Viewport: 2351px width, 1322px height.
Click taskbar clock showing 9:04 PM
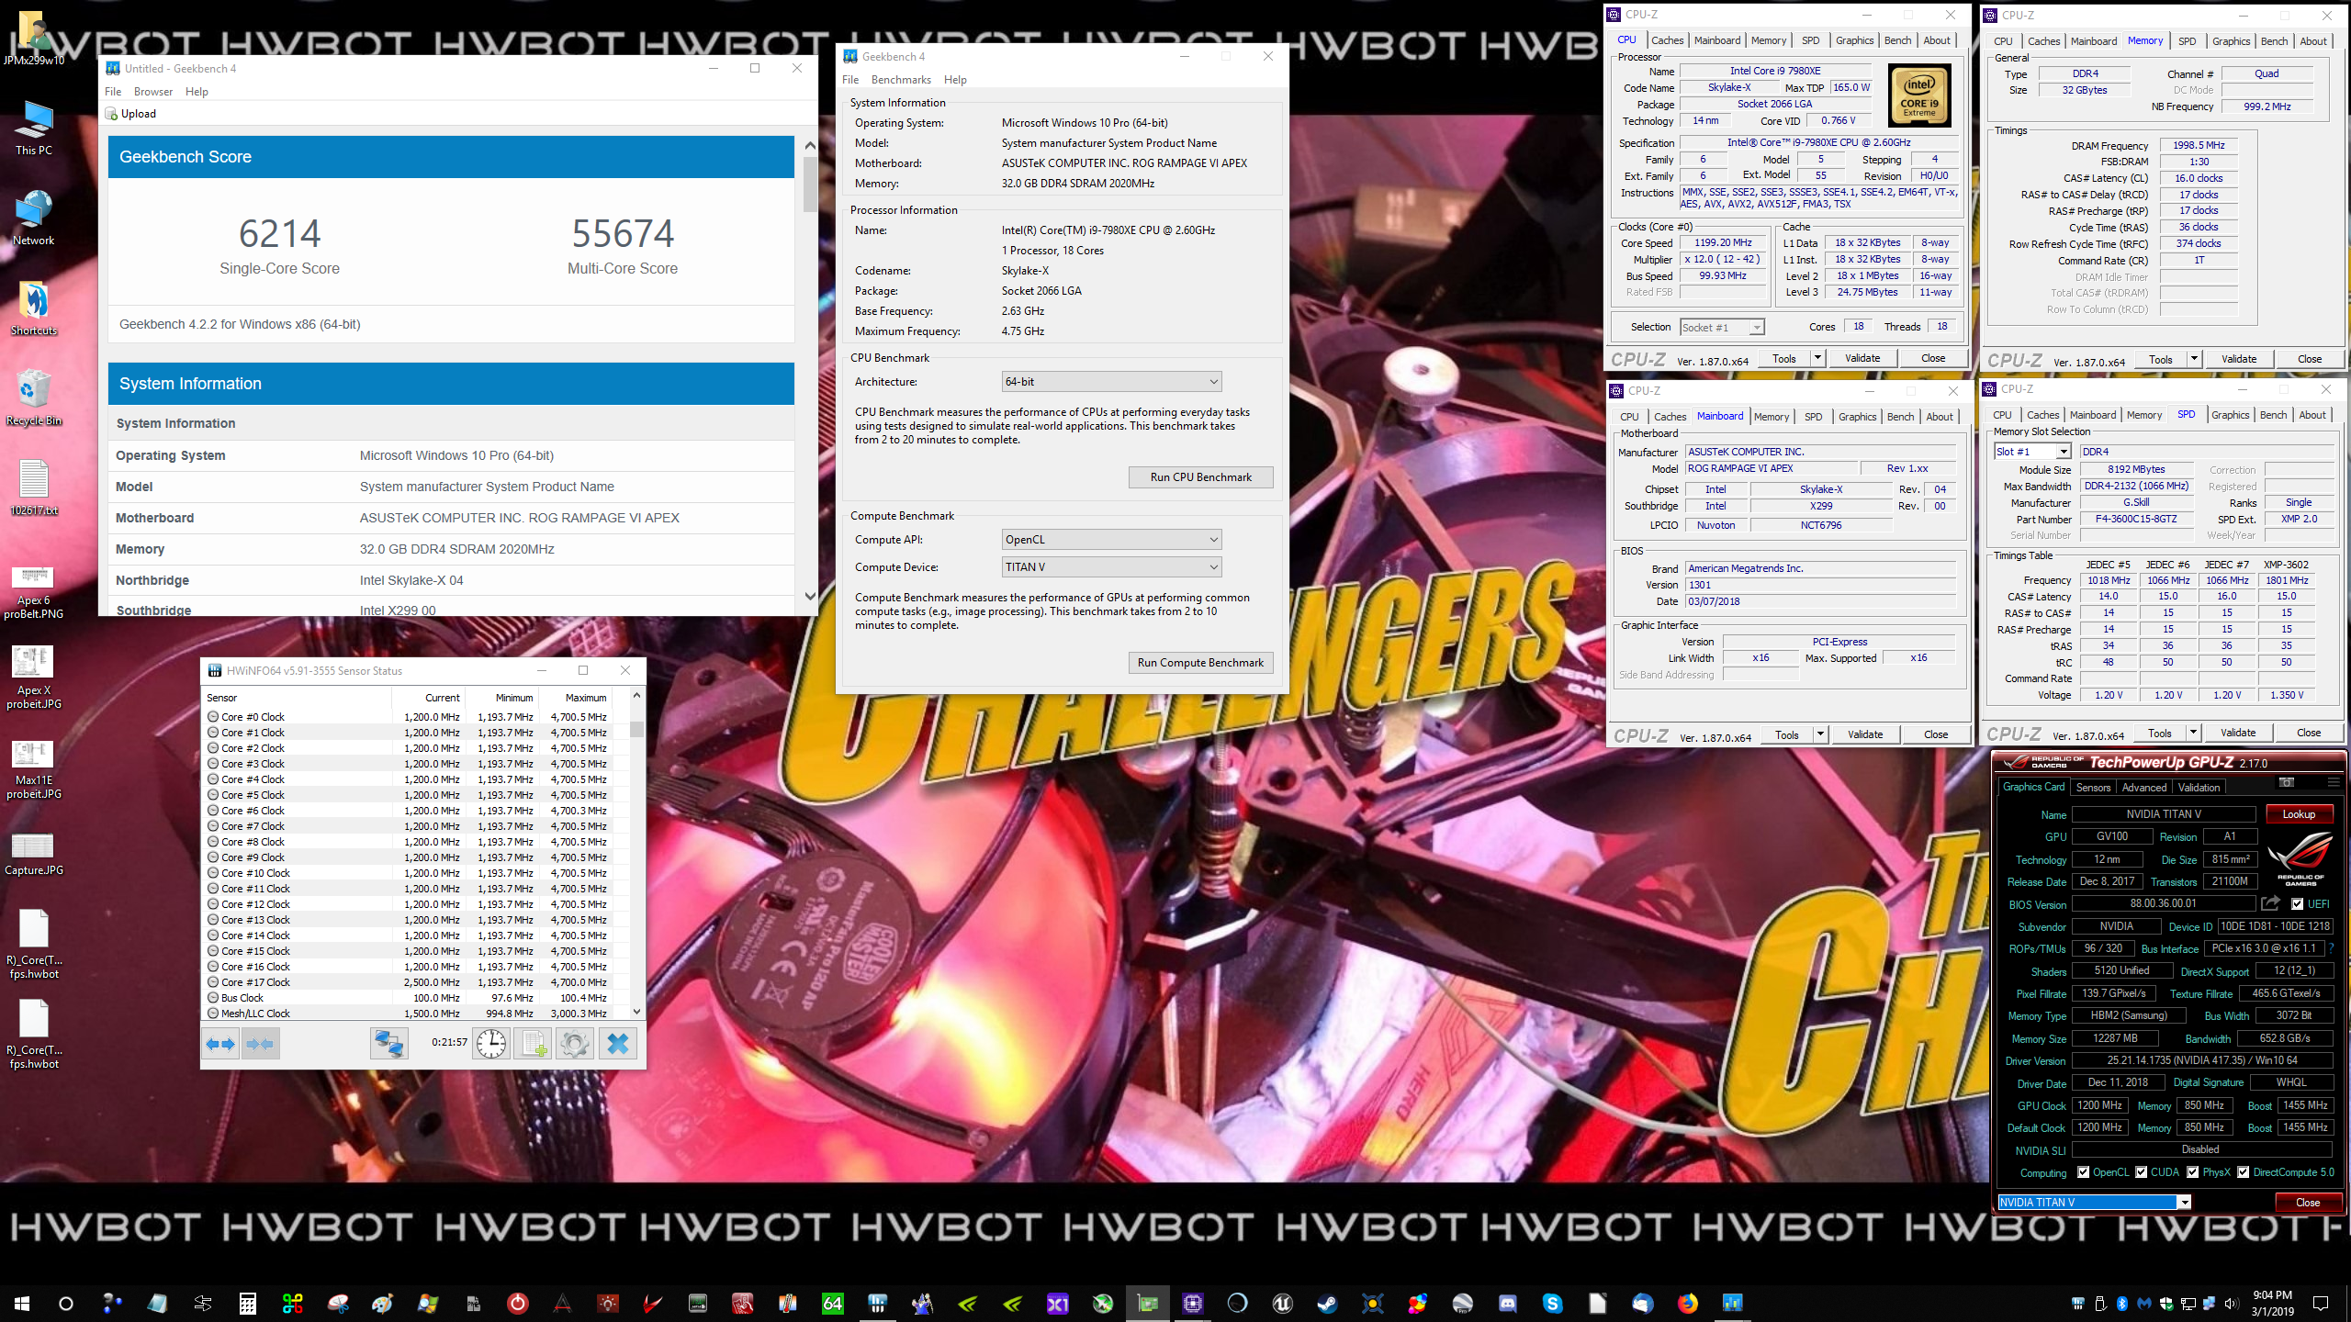pos(2271,1303)
